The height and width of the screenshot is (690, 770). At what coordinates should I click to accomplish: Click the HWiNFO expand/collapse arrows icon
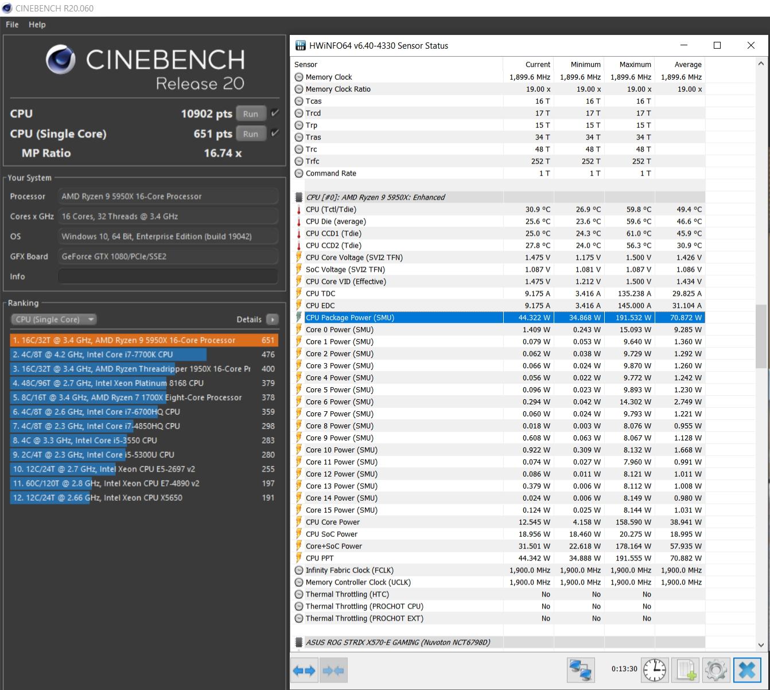click(304, 670)
